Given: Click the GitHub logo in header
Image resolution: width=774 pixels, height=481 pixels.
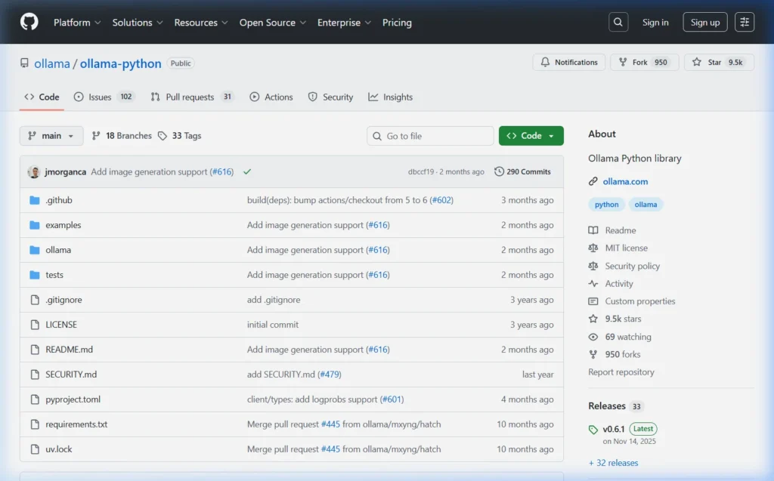Looking at the screenshot, I should pyautogui.click(x=29, y=22).
